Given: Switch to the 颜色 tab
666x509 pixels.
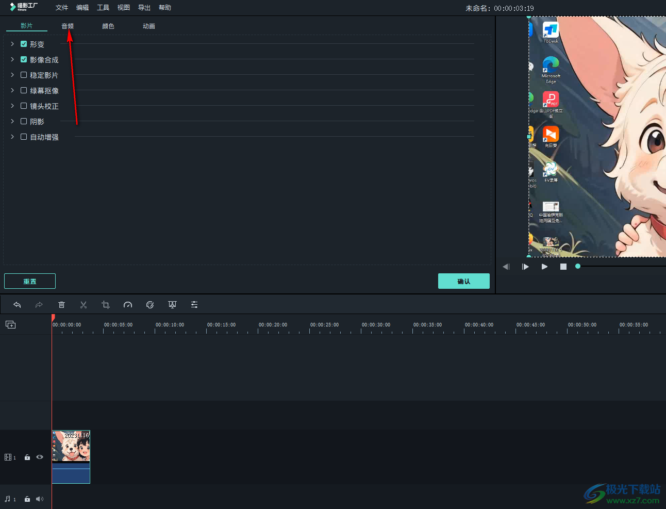Looking at the screenshot, I should (x=108, y=26).
